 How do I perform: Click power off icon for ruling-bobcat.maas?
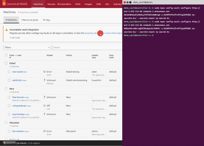44,106
